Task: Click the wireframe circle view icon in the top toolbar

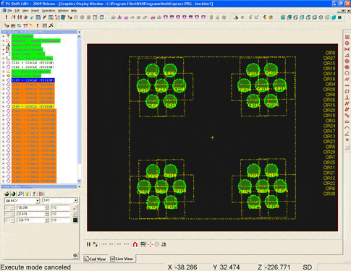Action: click(x=321, y=17)
